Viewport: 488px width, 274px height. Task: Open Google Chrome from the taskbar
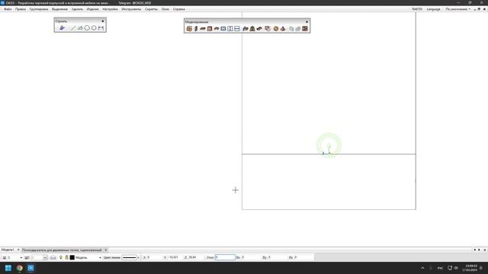click(x=20, y=268)
